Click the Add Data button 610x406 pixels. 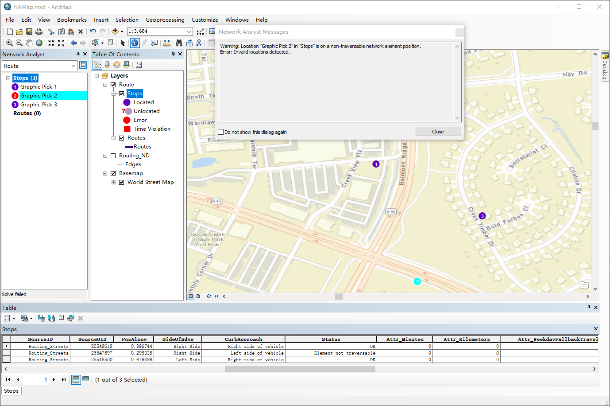[115, 31]
